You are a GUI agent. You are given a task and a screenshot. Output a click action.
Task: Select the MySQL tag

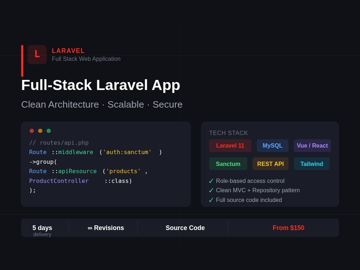(x=273, y=145)
